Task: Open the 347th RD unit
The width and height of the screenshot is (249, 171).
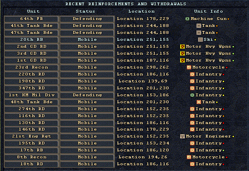Action: point(31,88)
